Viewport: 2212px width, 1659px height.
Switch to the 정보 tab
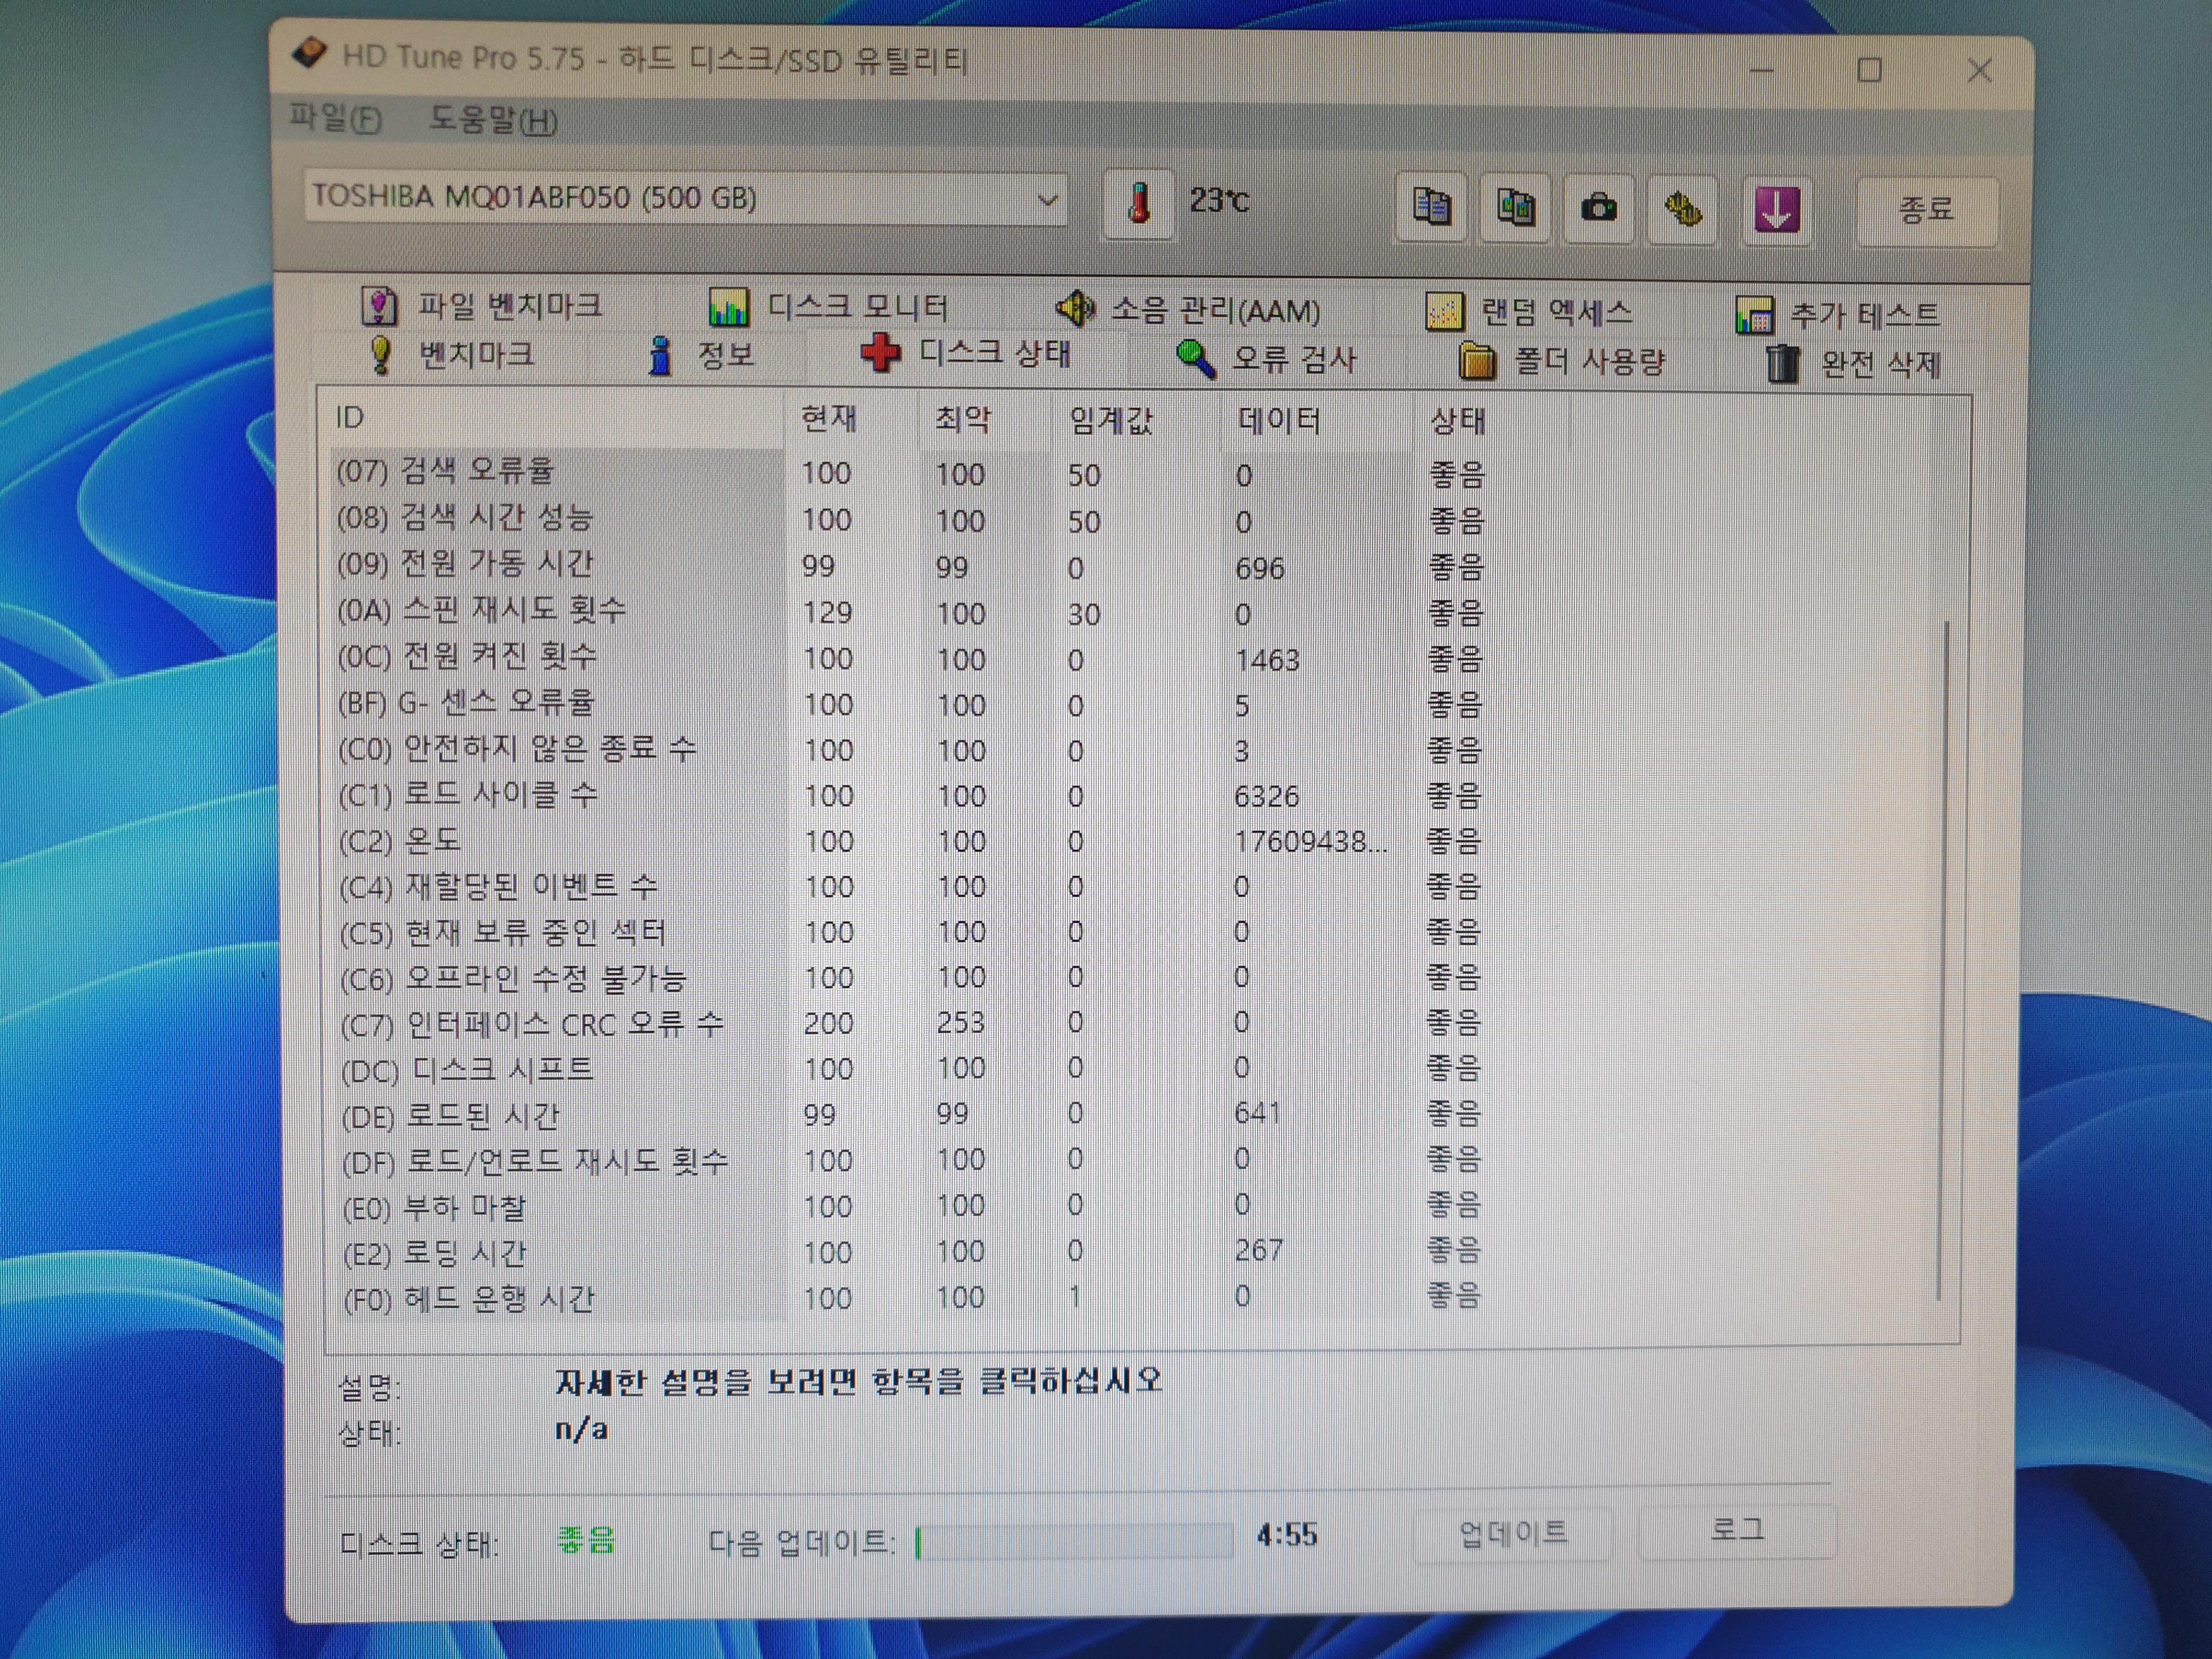(x=701, y=355)
